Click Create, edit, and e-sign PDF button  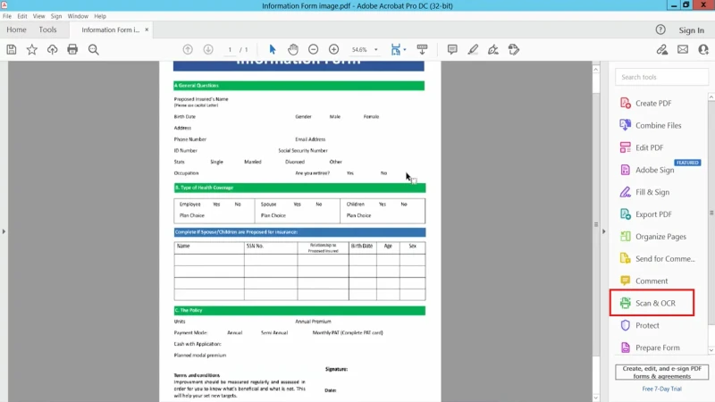point(661,372)
